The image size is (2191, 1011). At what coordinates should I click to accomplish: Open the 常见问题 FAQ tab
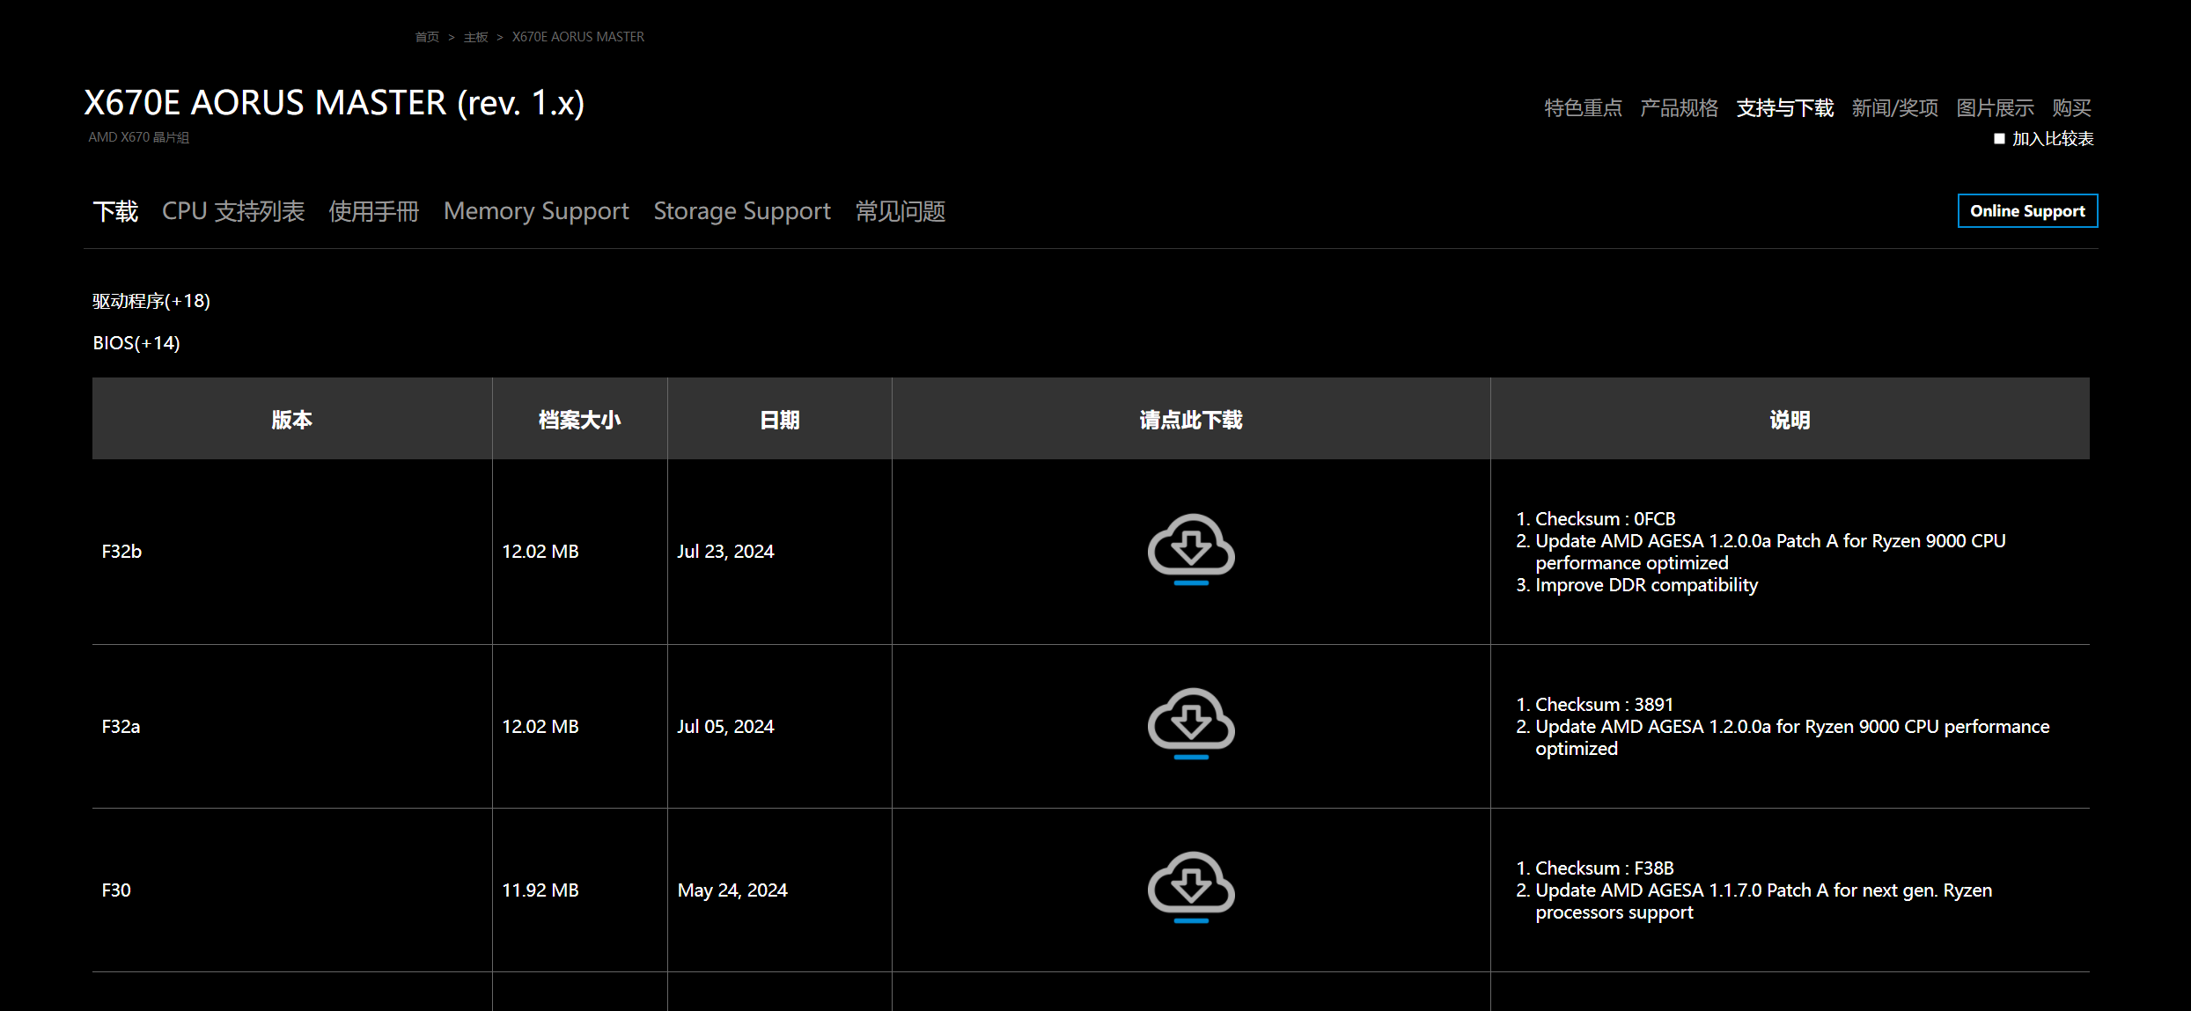(901, 211)
